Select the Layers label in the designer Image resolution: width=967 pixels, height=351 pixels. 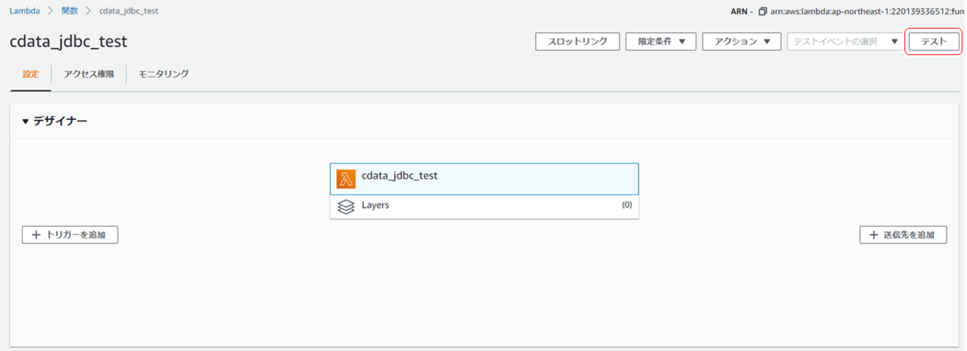point(376,205)
